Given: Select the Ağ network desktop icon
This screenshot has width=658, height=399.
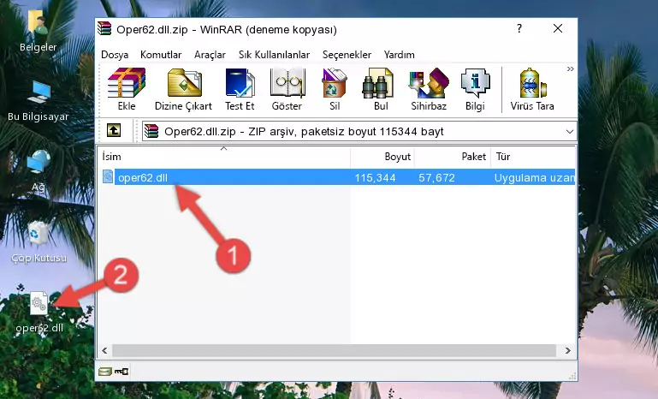Looking at the screenshot, I should (x=38, y=171).
